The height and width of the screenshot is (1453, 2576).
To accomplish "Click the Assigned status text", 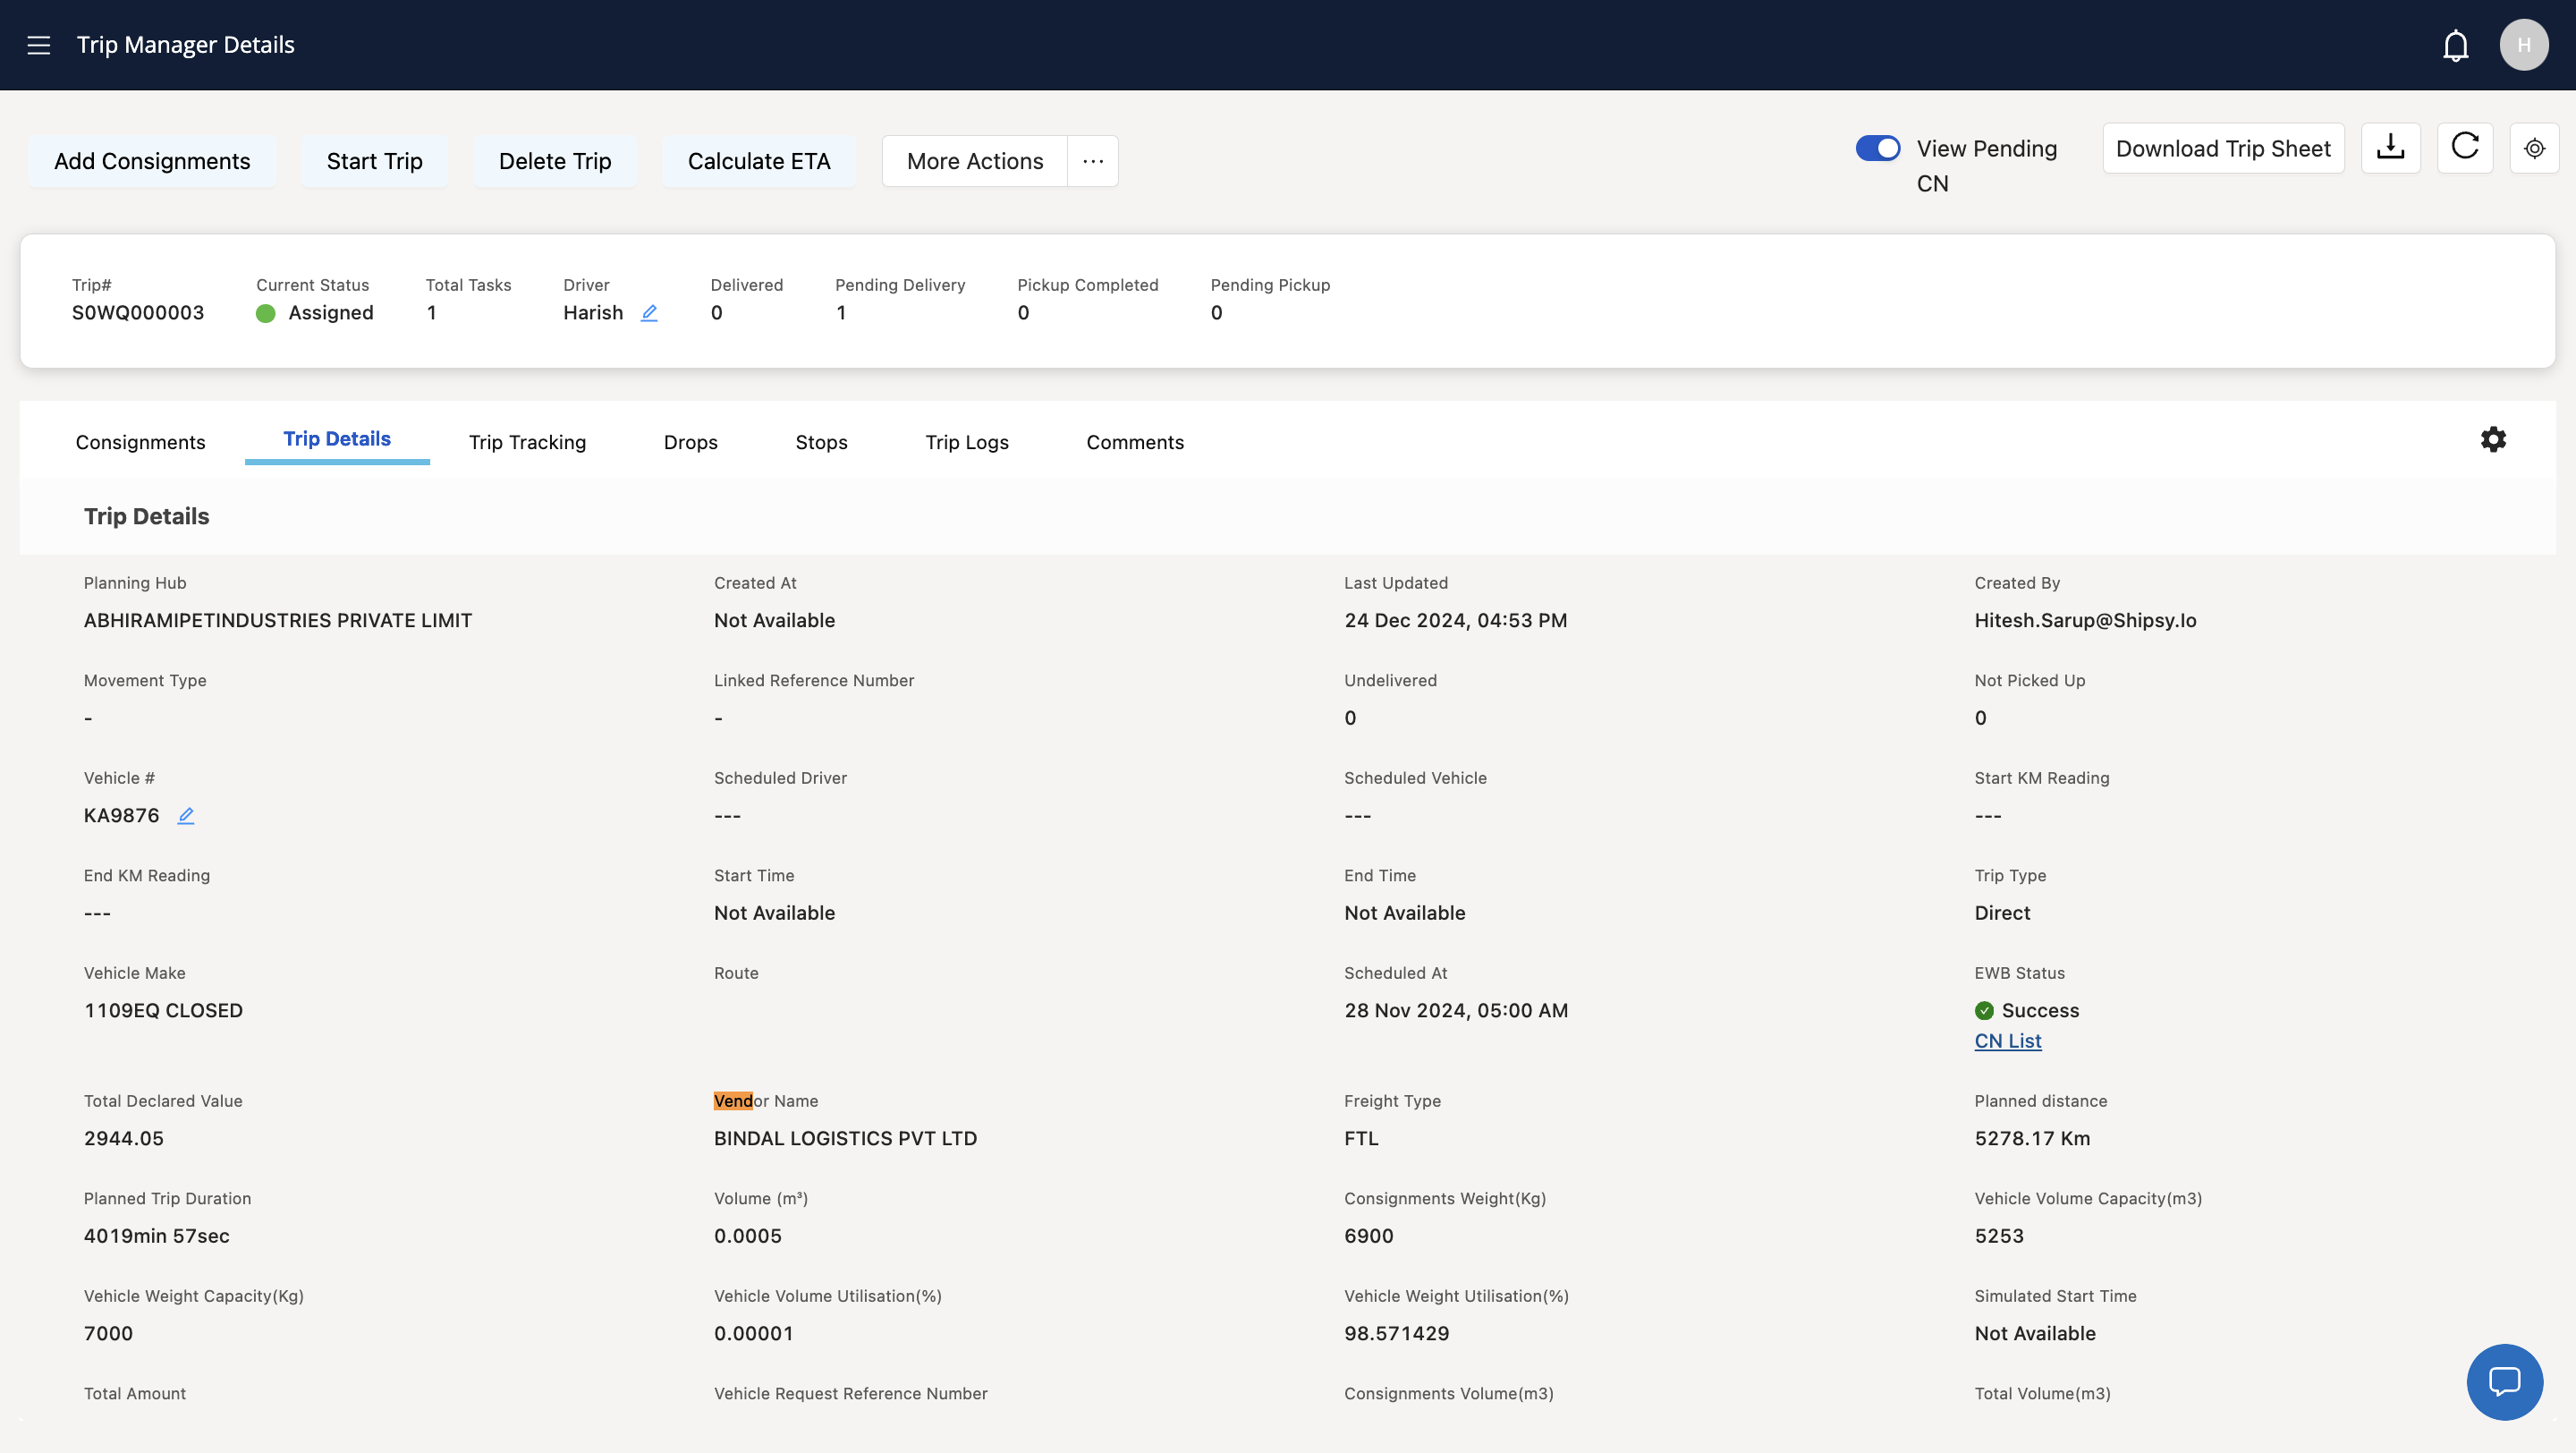I will [331, 313].
